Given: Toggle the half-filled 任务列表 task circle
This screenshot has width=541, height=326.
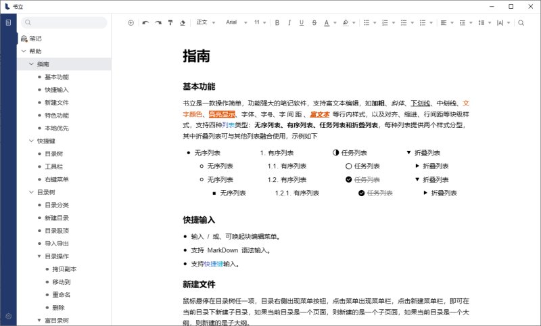Looking at the screenshot, I should pos(335,152).
